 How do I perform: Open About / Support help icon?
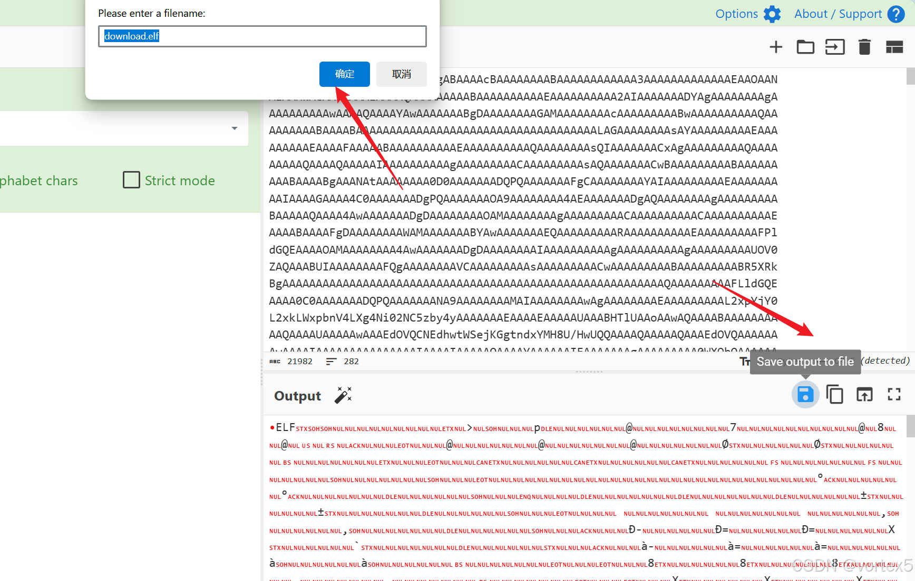(x=896, y=14)
